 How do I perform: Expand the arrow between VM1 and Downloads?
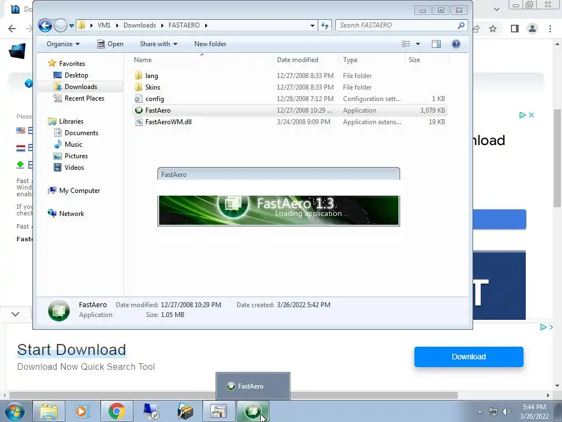point(117,25)
